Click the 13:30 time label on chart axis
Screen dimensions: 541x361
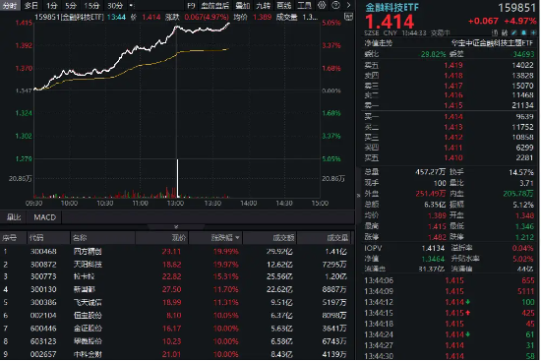tap(212, 204)
